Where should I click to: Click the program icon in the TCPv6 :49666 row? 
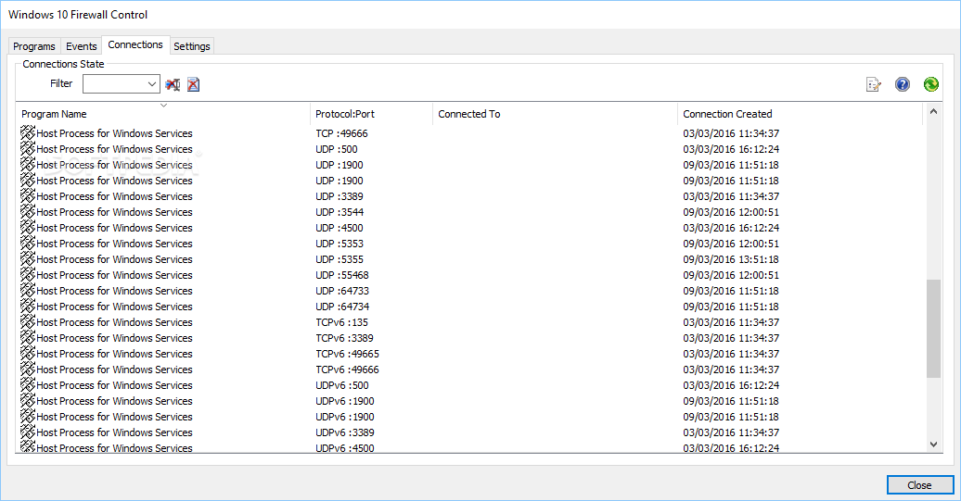[28, 369]
